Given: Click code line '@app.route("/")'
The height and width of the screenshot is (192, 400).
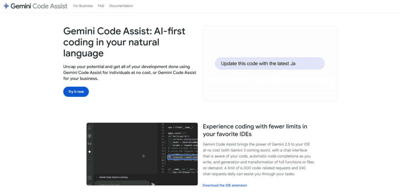Looking at the screenshot, I should pyautogui.click(x=177, y=133).
